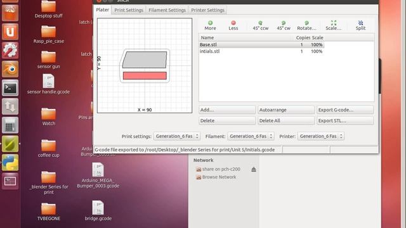This screenshot has height=228, width=406.
Task: Open the _blender Series for print folder
Action: (x=48, y=183)
